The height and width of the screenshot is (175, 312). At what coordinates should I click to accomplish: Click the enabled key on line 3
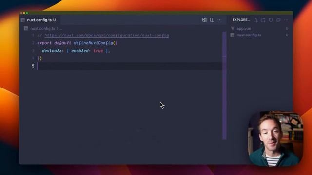[80, 51]
